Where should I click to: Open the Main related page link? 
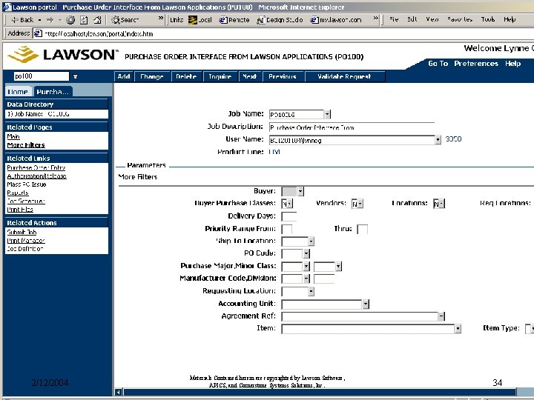pyautogui.click(x=13, y=136)
